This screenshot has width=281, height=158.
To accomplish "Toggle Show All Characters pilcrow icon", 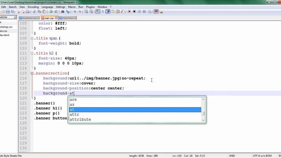I will coord(103,12).
